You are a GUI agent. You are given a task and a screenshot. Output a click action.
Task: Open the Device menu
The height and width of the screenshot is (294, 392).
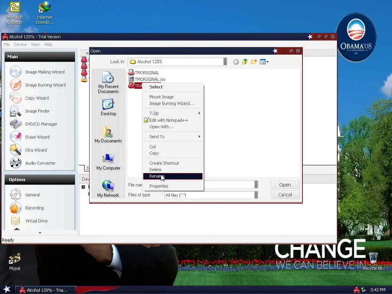[x=20, y=44]
